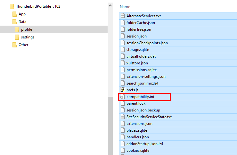Click the AlternateServices.txt text file icon
Screen dimensions: 237x155
[x=123, y=16]
